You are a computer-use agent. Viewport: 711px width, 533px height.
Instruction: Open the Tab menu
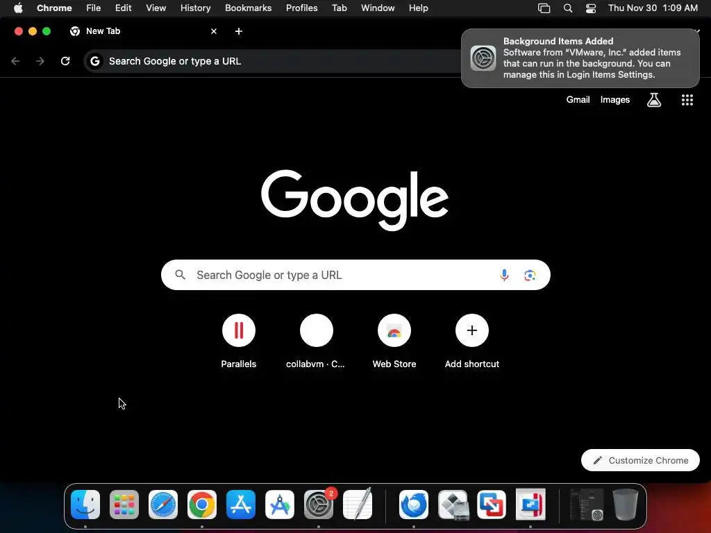click(339, 8)
